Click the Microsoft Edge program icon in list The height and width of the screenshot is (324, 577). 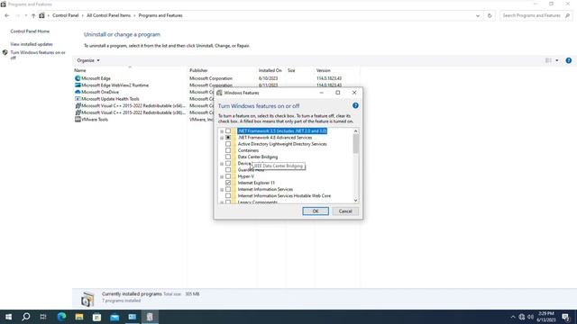pos(78,78)
